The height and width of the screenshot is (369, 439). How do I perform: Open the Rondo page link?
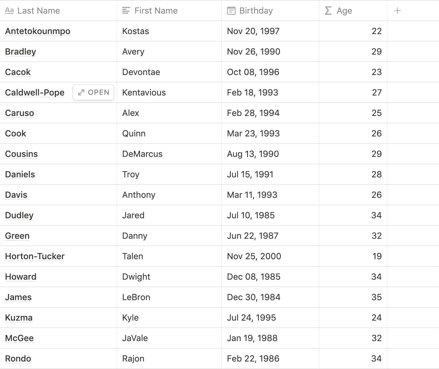tap(18, 358)
